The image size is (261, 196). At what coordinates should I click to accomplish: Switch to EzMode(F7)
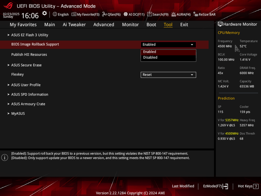click(216, 186)
